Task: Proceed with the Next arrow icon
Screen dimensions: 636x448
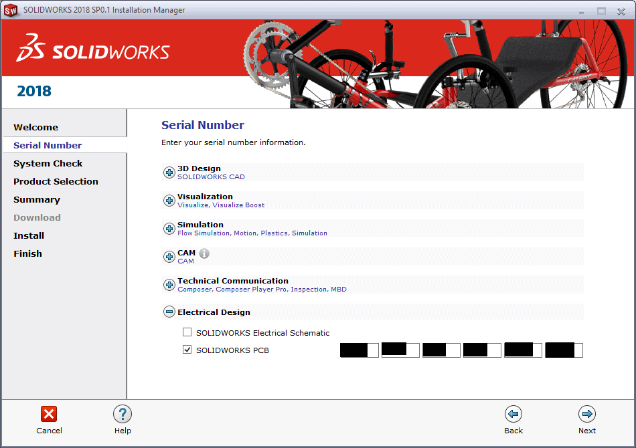Action: (587, 414)
